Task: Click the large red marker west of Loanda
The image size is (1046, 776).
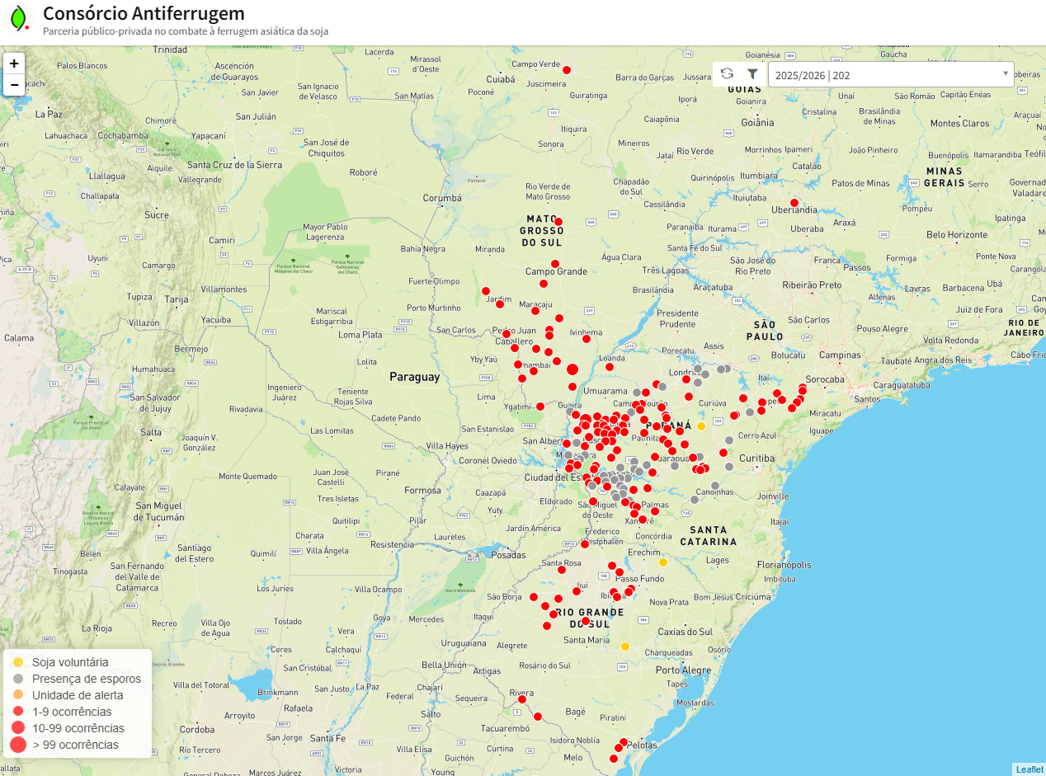Action: pyautogui.click(x=572, y=369)
